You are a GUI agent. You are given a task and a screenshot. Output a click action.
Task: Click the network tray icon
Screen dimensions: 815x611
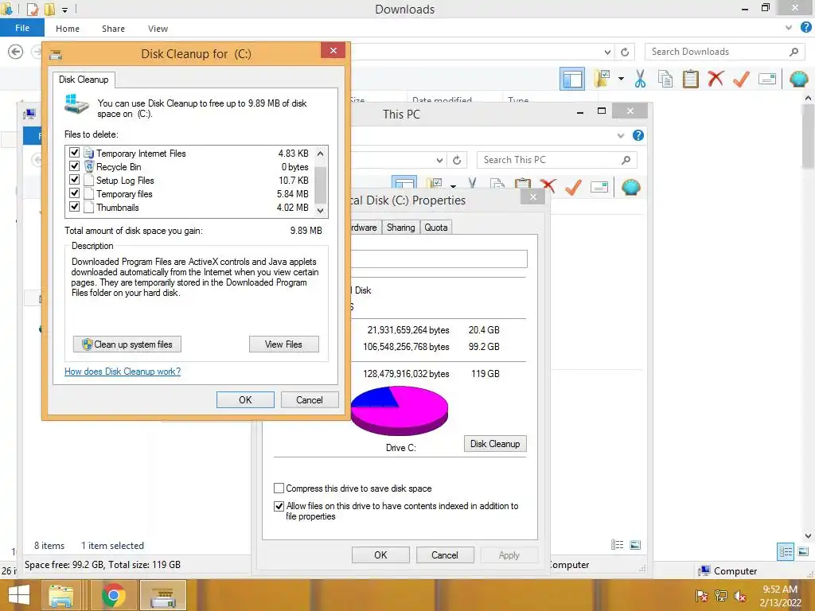coord(720,596)
